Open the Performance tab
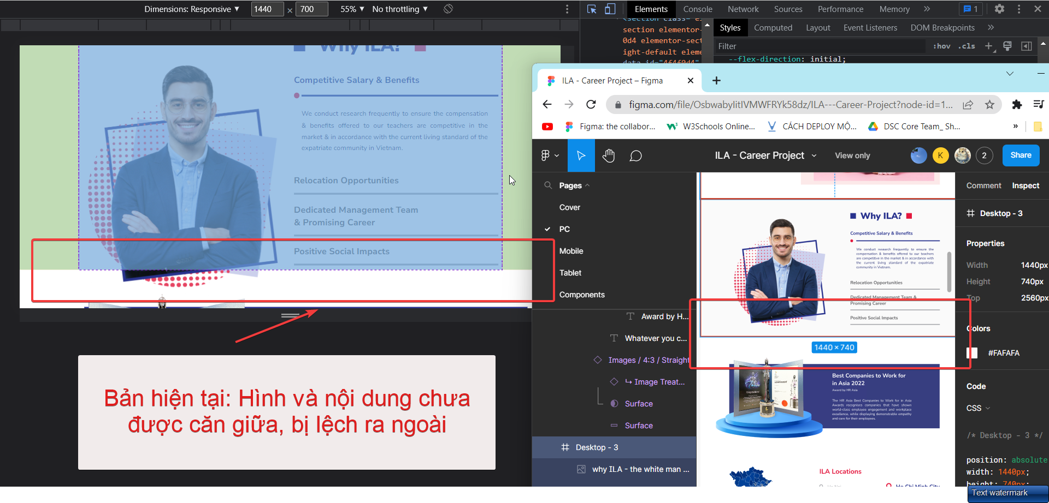The image size is (1049, 503). click(840, 9)
